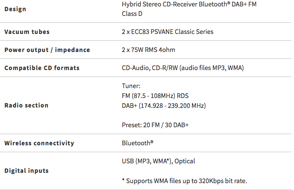
Task: Click the WMA 320Kbps bit rate footnote
Action: 184,181
